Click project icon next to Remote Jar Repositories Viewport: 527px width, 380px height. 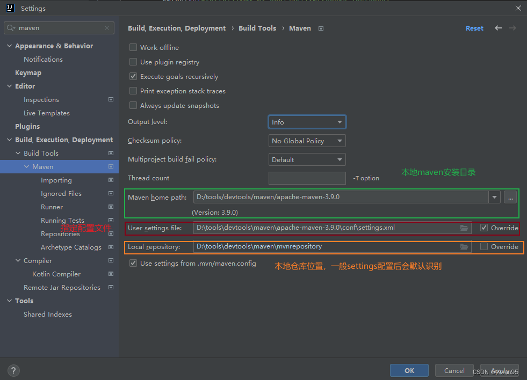(x=111, y=287)
